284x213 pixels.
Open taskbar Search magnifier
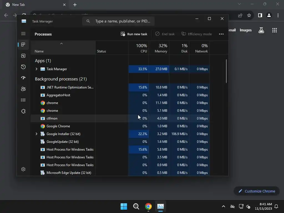click(x=136, y=206)
